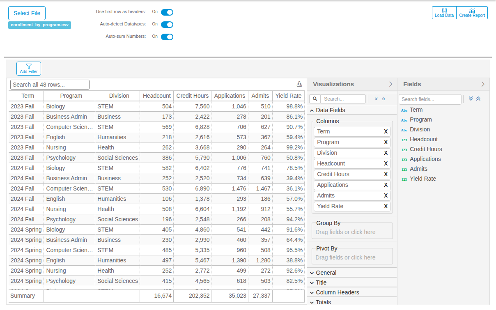Click the Credit Hours column header
This screenshot has height=310, width=496.
point(193,96)
